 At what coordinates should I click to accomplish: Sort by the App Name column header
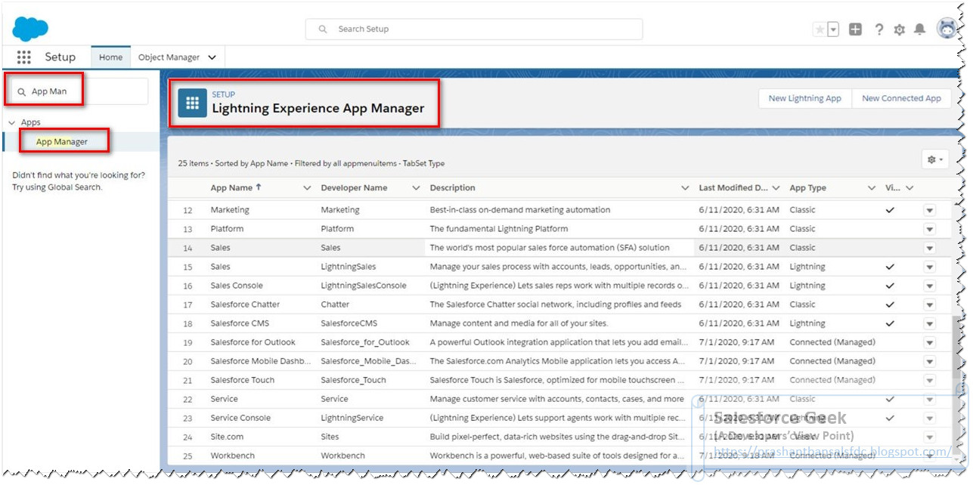(236, 187)
